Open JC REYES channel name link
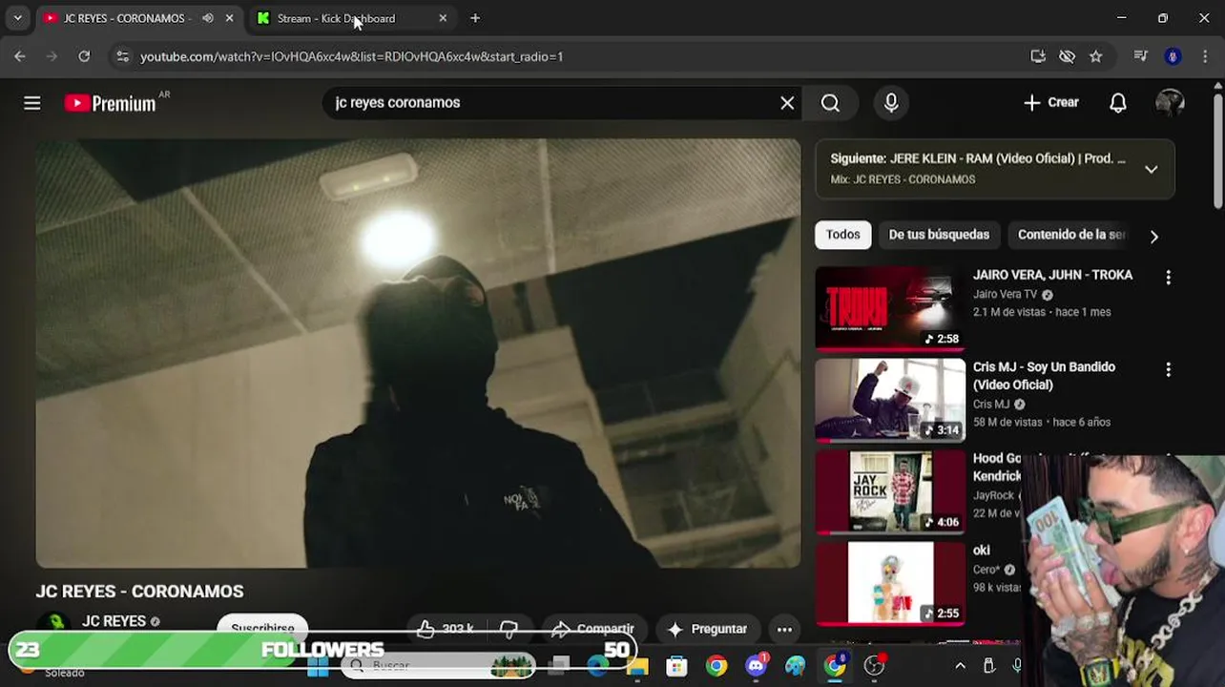The image size is (1225, 687). coord(114,621)
